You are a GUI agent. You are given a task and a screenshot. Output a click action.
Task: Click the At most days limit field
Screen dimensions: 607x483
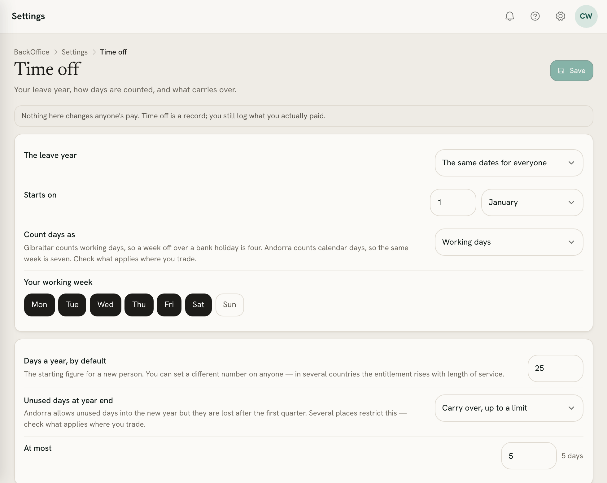click(529, 456)
